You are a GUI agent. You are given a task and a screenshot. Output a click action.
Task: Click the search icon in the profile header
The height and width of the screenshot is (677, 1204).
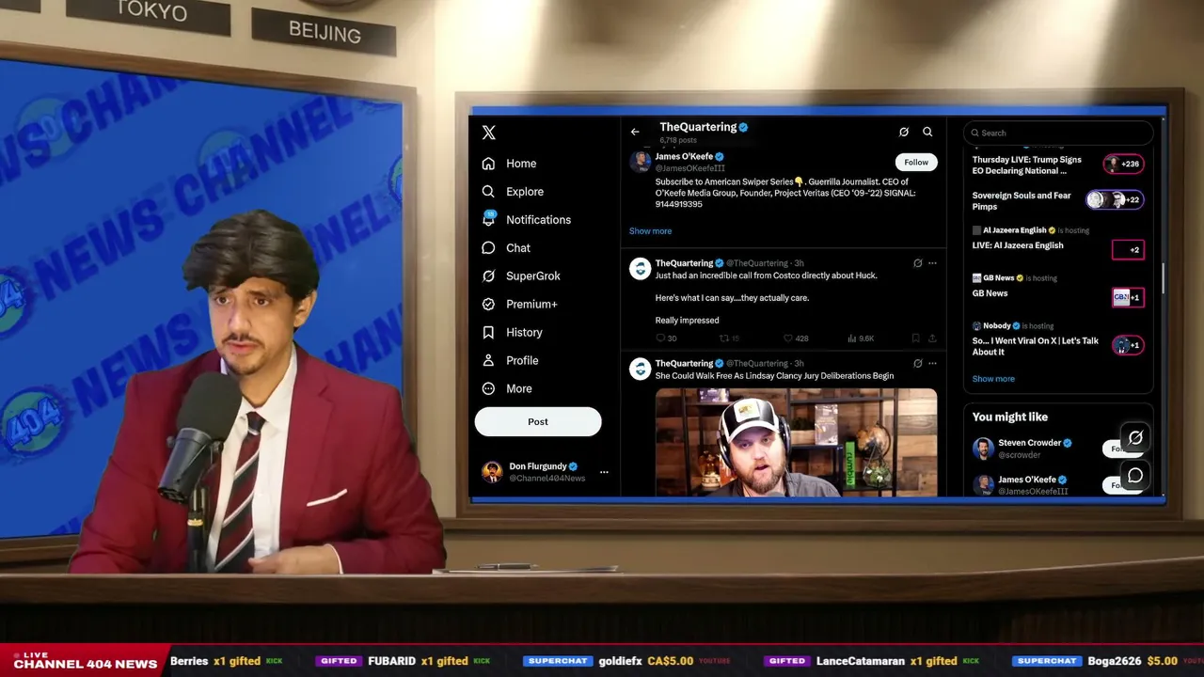pos(927,133)
